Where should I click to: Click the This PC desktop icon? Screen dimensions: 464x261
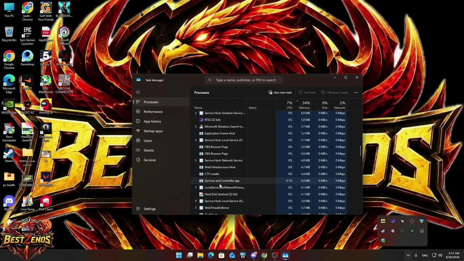click(x=9, y=10)
